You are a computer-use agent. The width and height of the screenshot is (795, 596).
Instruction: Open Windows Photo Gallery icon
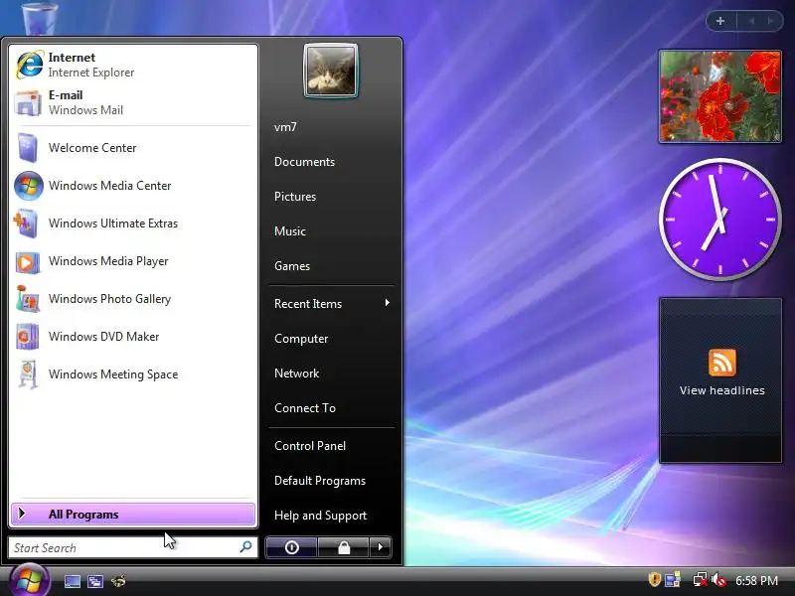pyautogui.click(x=28, y=299)
